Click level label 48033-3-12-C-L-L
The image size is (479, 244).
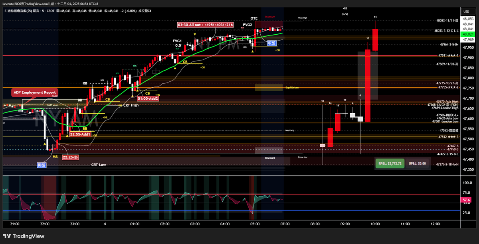(x=447, y=30)
